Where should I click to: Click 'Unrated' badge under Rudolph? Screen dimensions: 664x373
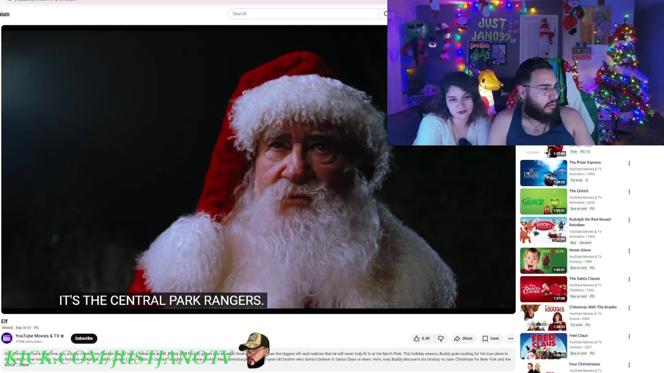click(x=585, y=242)
